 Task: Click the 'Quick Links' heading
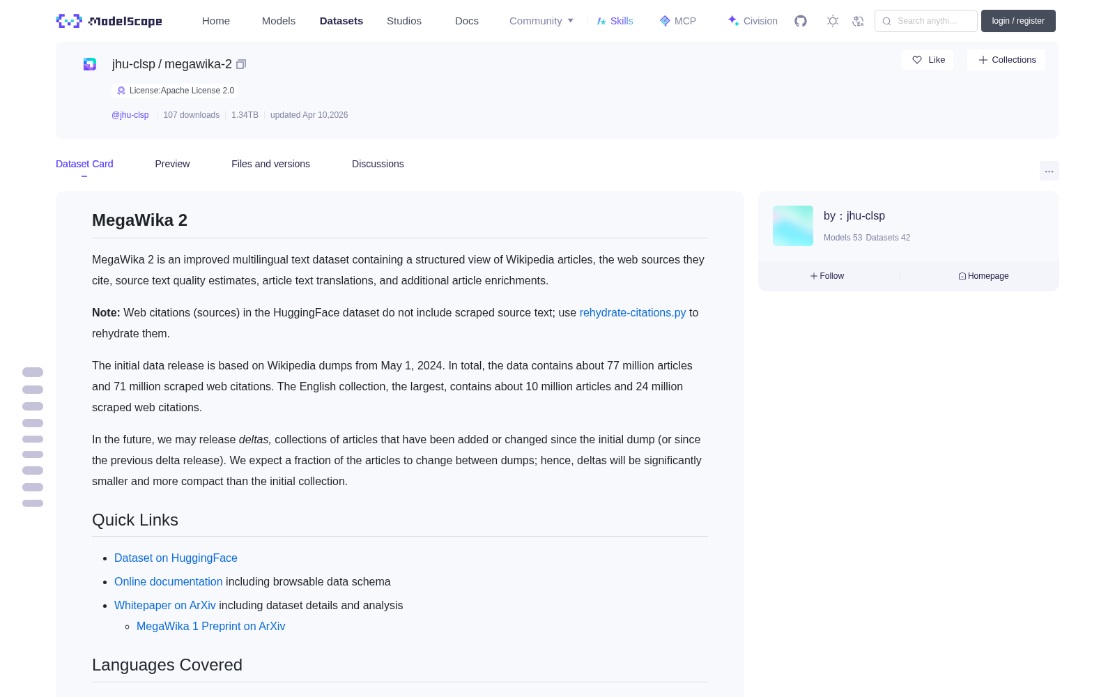pyautogui.click(x=135, y=520)
